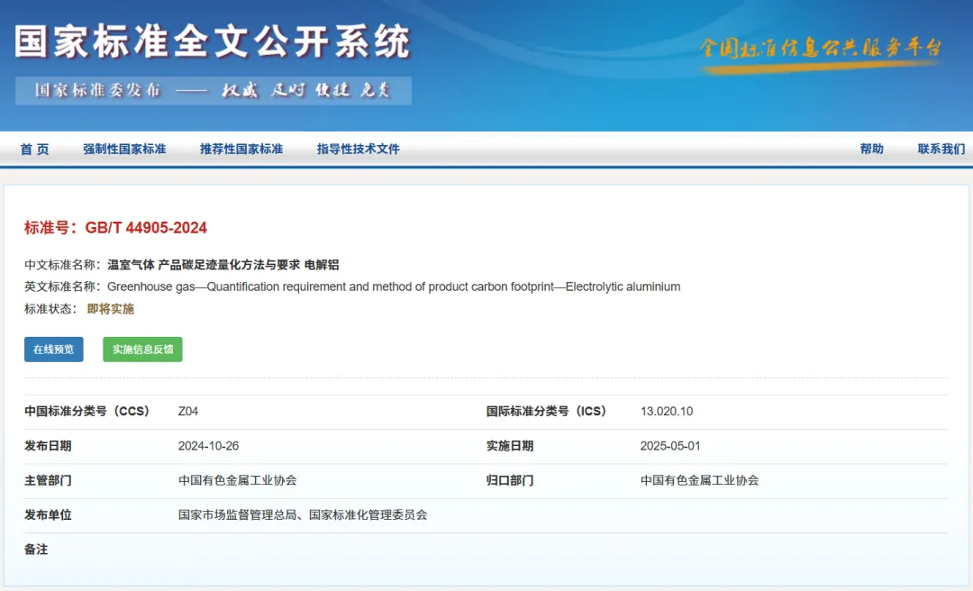Click the blue 在线预览 preview button
973x591 pixels.
pyautogui.click(x=53, y=349)
